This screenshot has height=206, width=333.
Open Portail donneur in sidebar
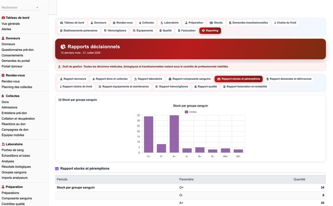click(12, 67)
